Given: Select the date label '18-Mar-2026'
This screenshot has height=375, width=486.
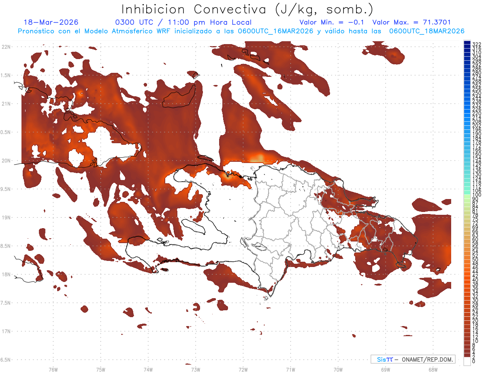Looking at the screenshot, I should point(51,22).
